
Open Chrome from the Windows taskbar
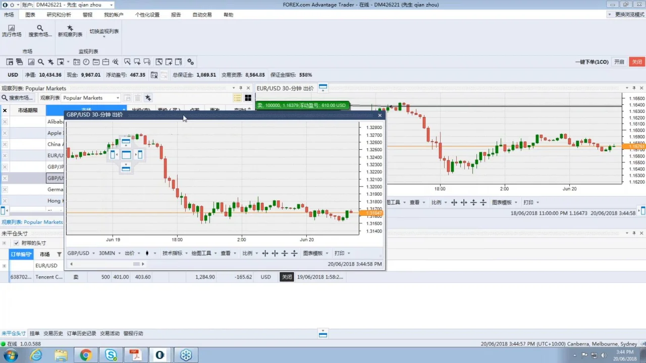click(x=85, y=355)
